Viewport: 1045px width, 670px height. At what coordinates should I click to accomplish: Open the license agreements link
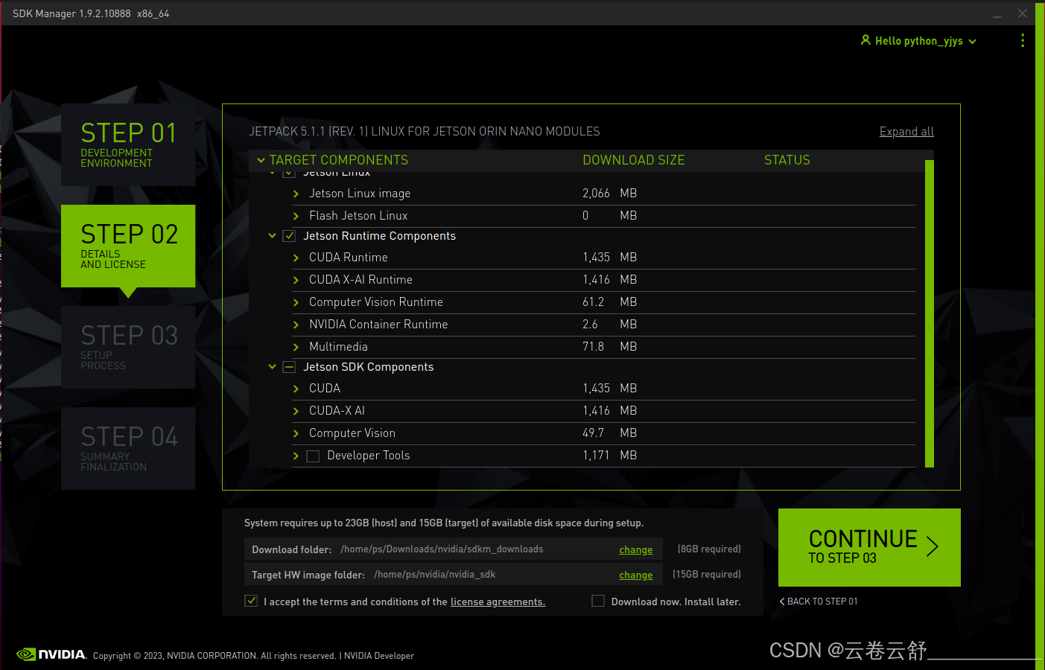pos(498,602)
